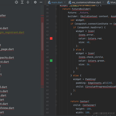Select the ollview.dart file in project tree
Screen dimensions: 116x116
tap(7, 108)
